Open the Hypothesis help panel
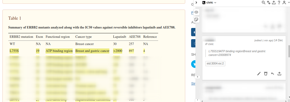 279,3
